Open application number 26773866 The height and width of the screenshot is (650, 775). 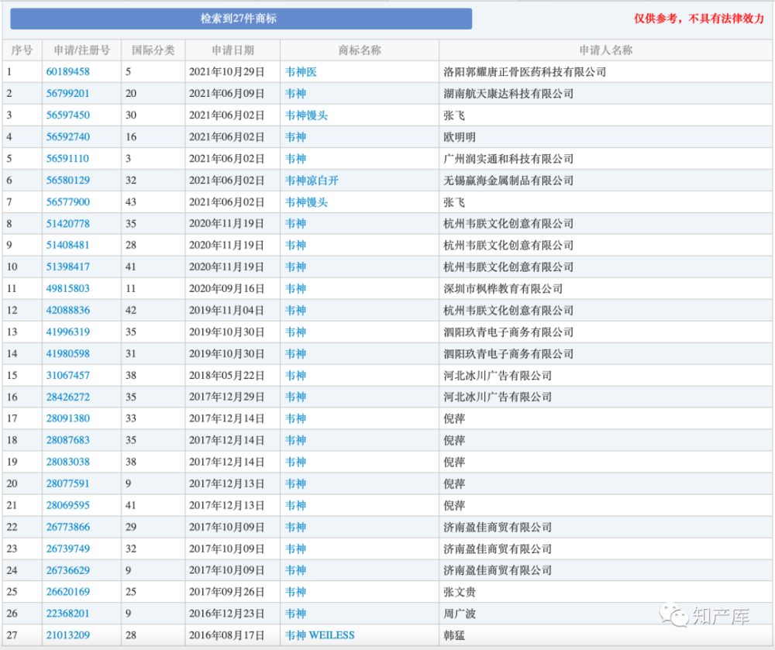[x=67, y=527]
